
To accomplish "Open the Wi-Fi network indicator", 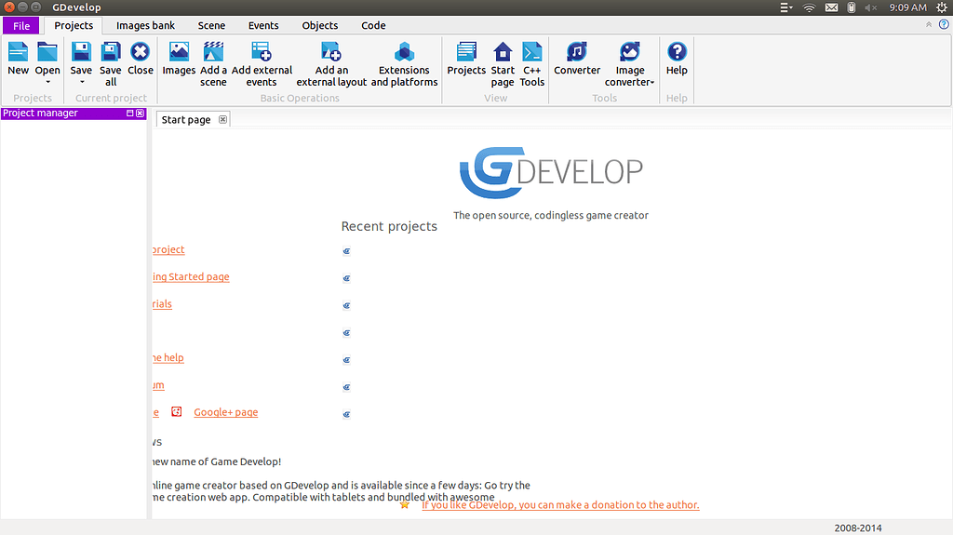I will (x=809, y=7).
